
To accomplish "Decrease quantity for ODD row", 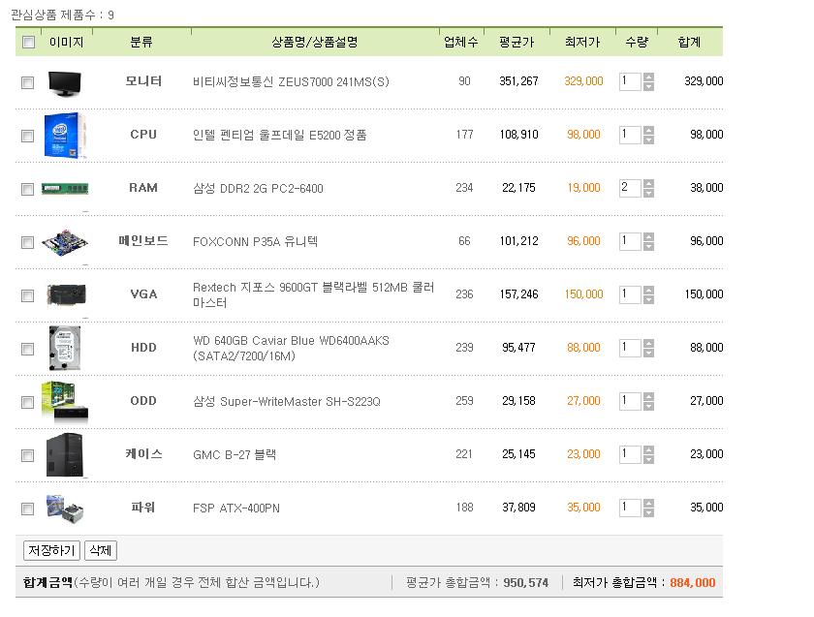I will pyautogui.click(x=648, y=406).
